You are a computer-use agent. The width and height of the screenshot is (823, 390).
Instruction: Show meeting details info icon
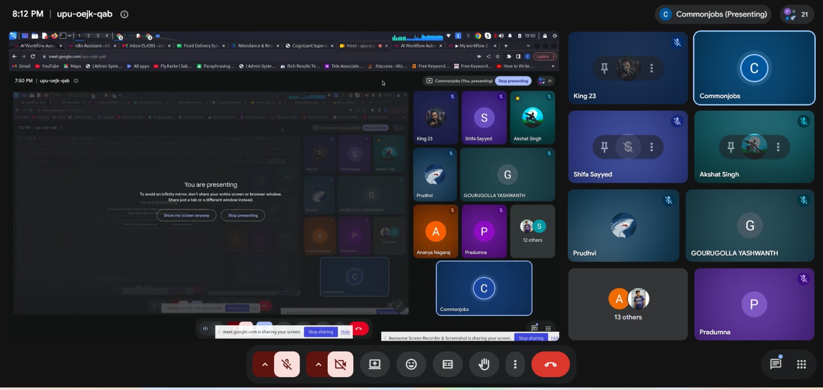tap(124, 14)
